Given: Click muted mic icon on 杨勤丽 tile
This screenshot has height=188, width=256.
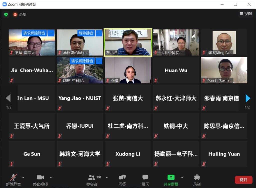Looking at the screenshot, I should pos(156,164).
